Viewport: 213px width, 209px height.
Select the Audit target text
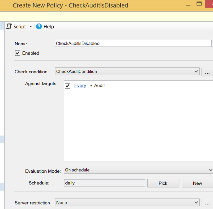[99, 86]
